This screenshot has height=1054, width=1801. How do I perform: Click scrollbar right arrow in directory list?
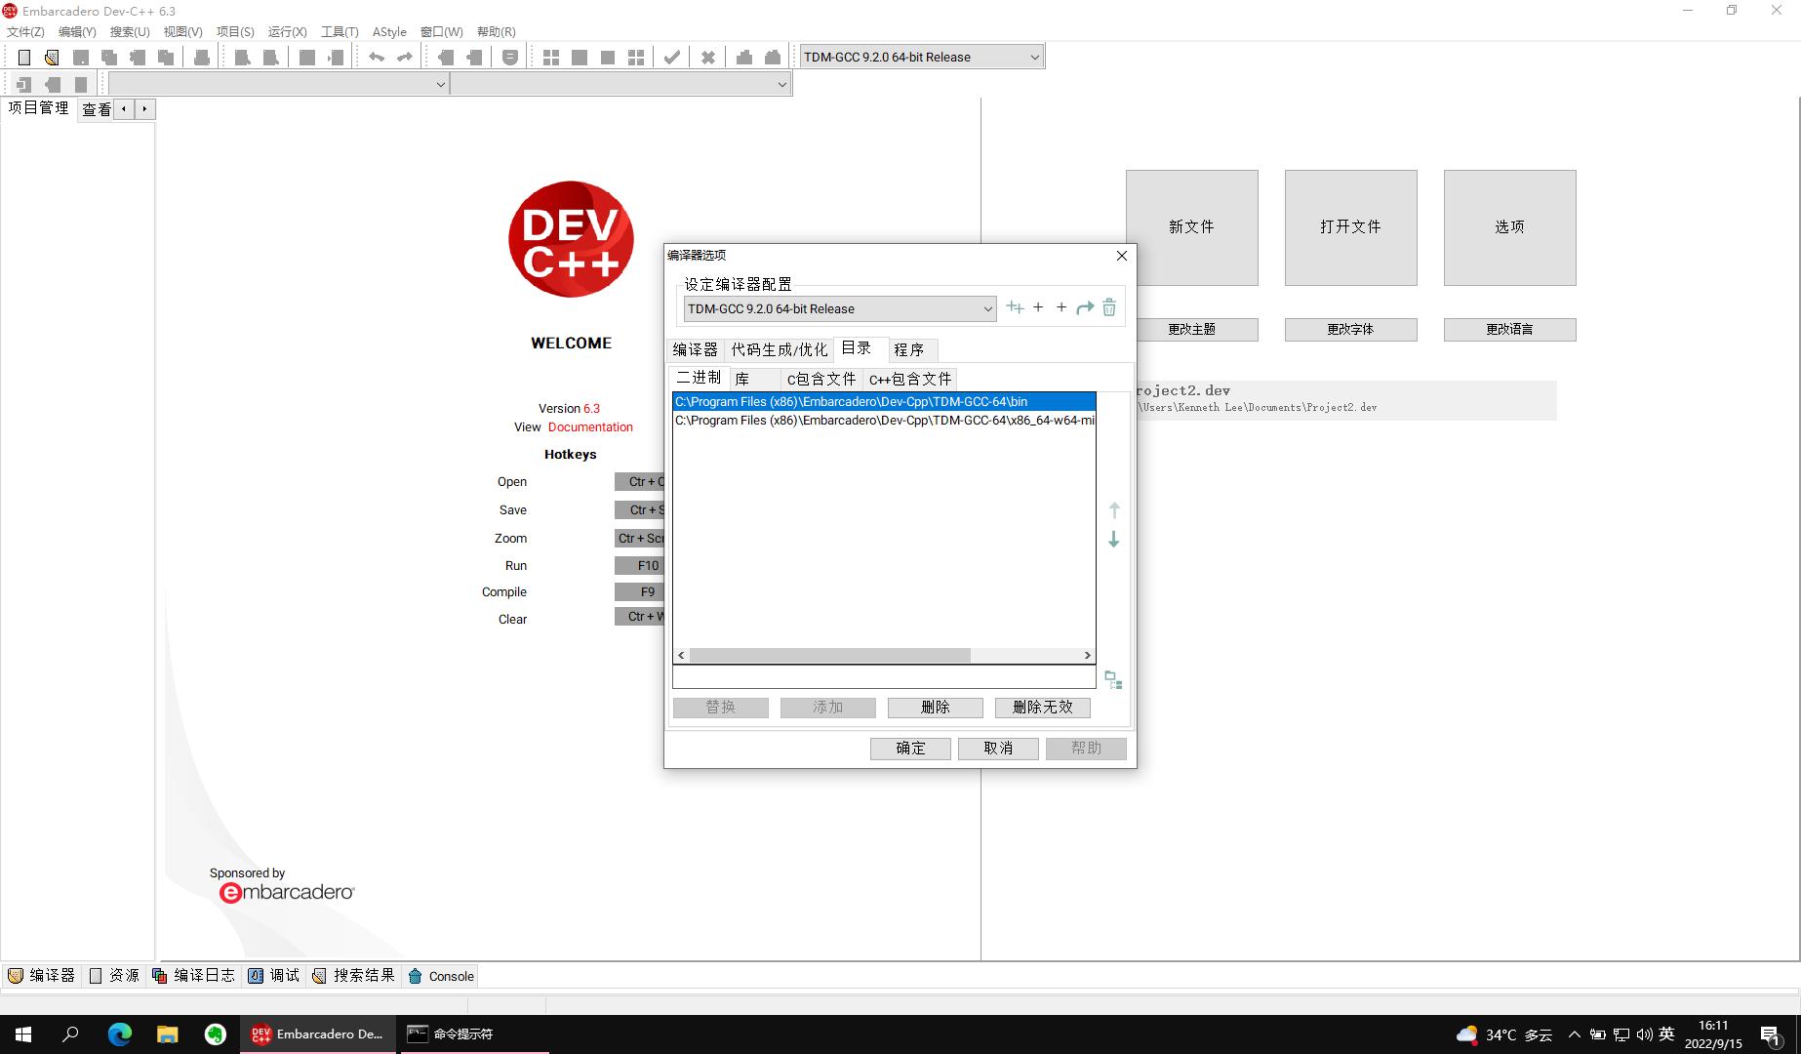point(1087,656)
